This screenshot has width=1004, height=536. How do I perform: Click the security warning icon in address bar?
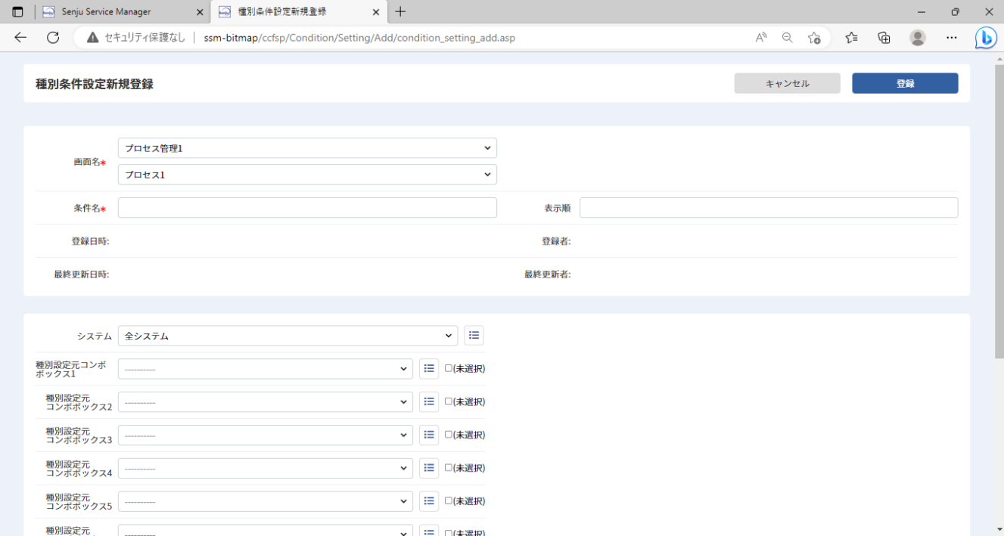[x=93, y=37]
